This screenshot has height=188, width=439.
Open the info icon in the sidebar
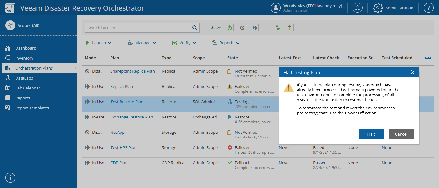point(10,178)
